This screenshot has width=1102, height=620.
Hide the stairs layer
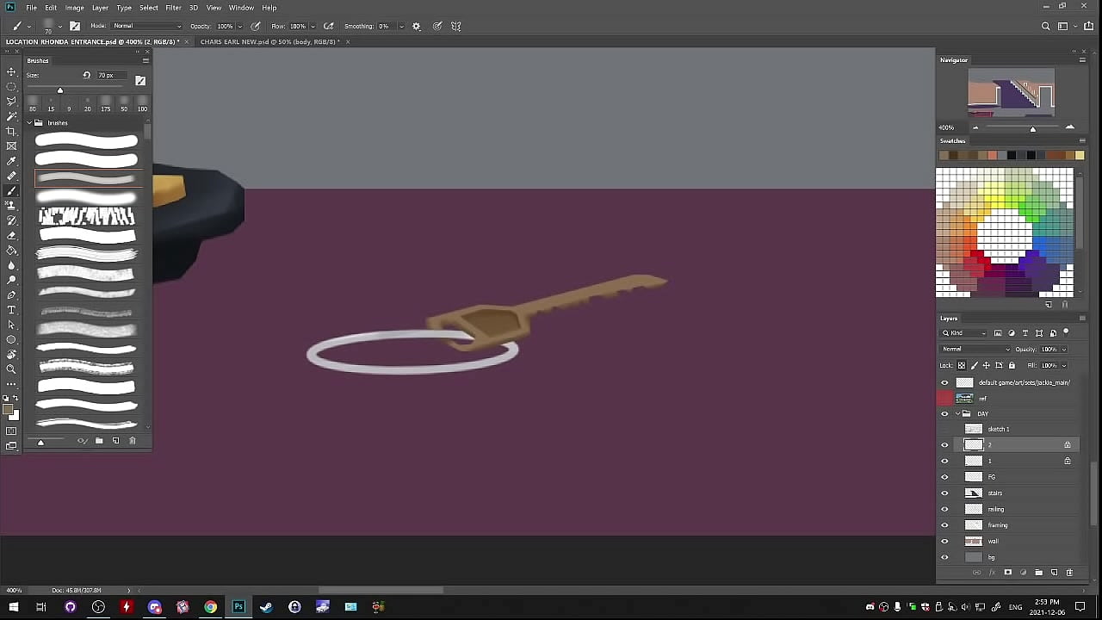(944, 493)
